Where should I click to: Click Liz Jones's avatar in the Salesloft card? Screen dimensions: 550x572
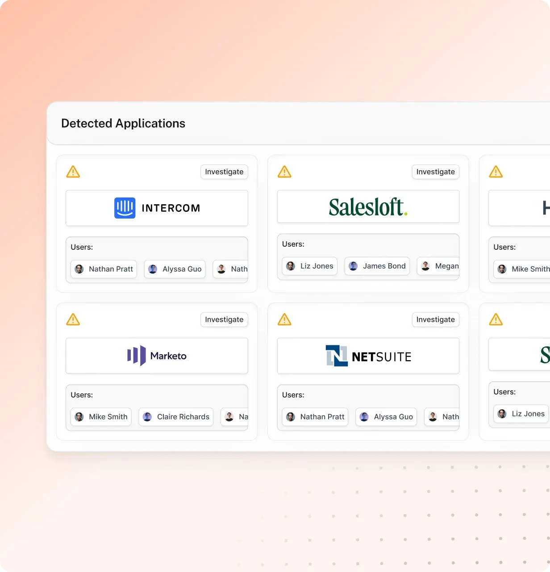tap(291, 266)
